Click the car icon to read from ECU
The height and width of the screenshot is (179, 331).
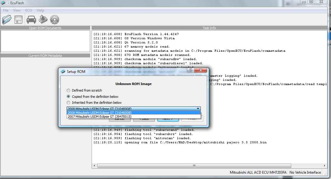tap(31, 20)
